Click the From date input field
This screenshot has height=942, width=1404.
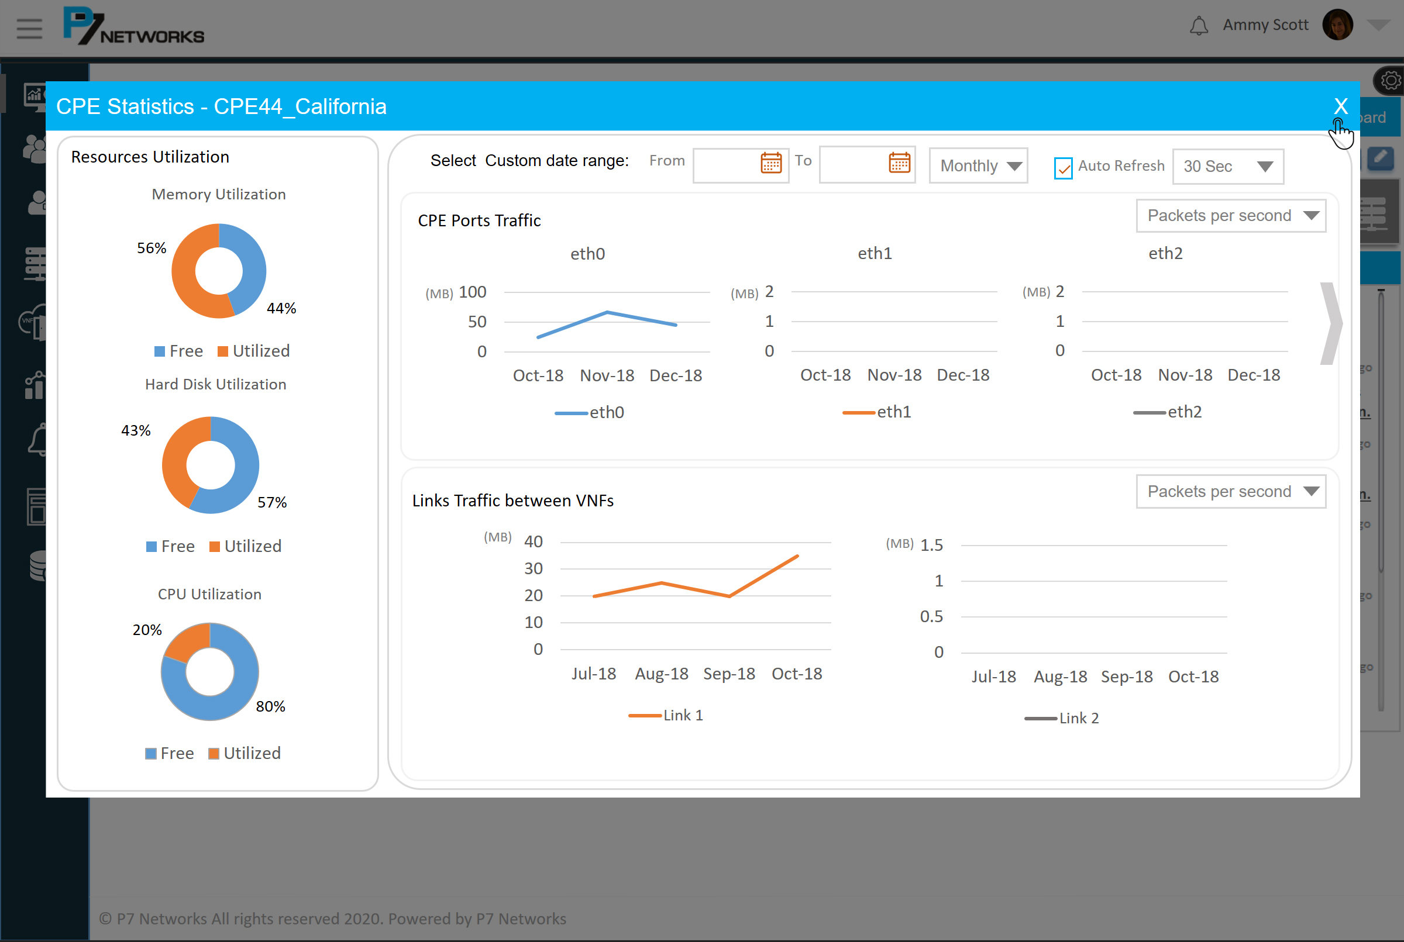(x=726, y=165)
